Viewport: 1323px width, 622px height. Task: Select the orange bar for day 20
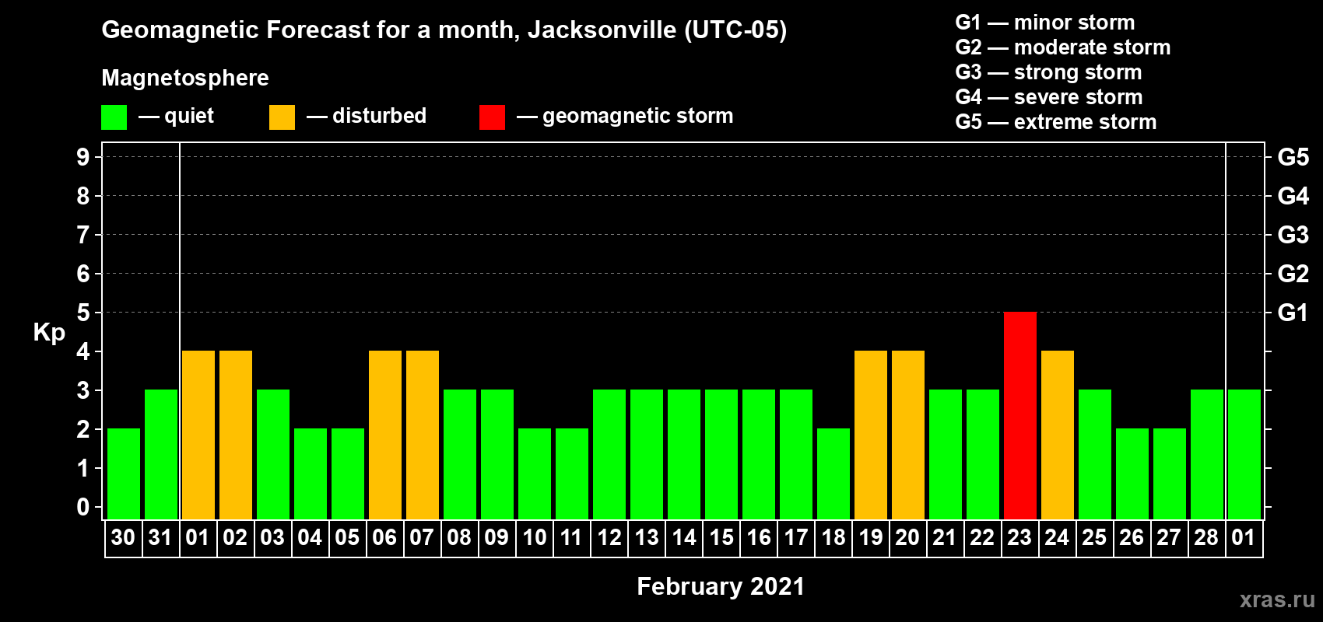coord(907,435)
